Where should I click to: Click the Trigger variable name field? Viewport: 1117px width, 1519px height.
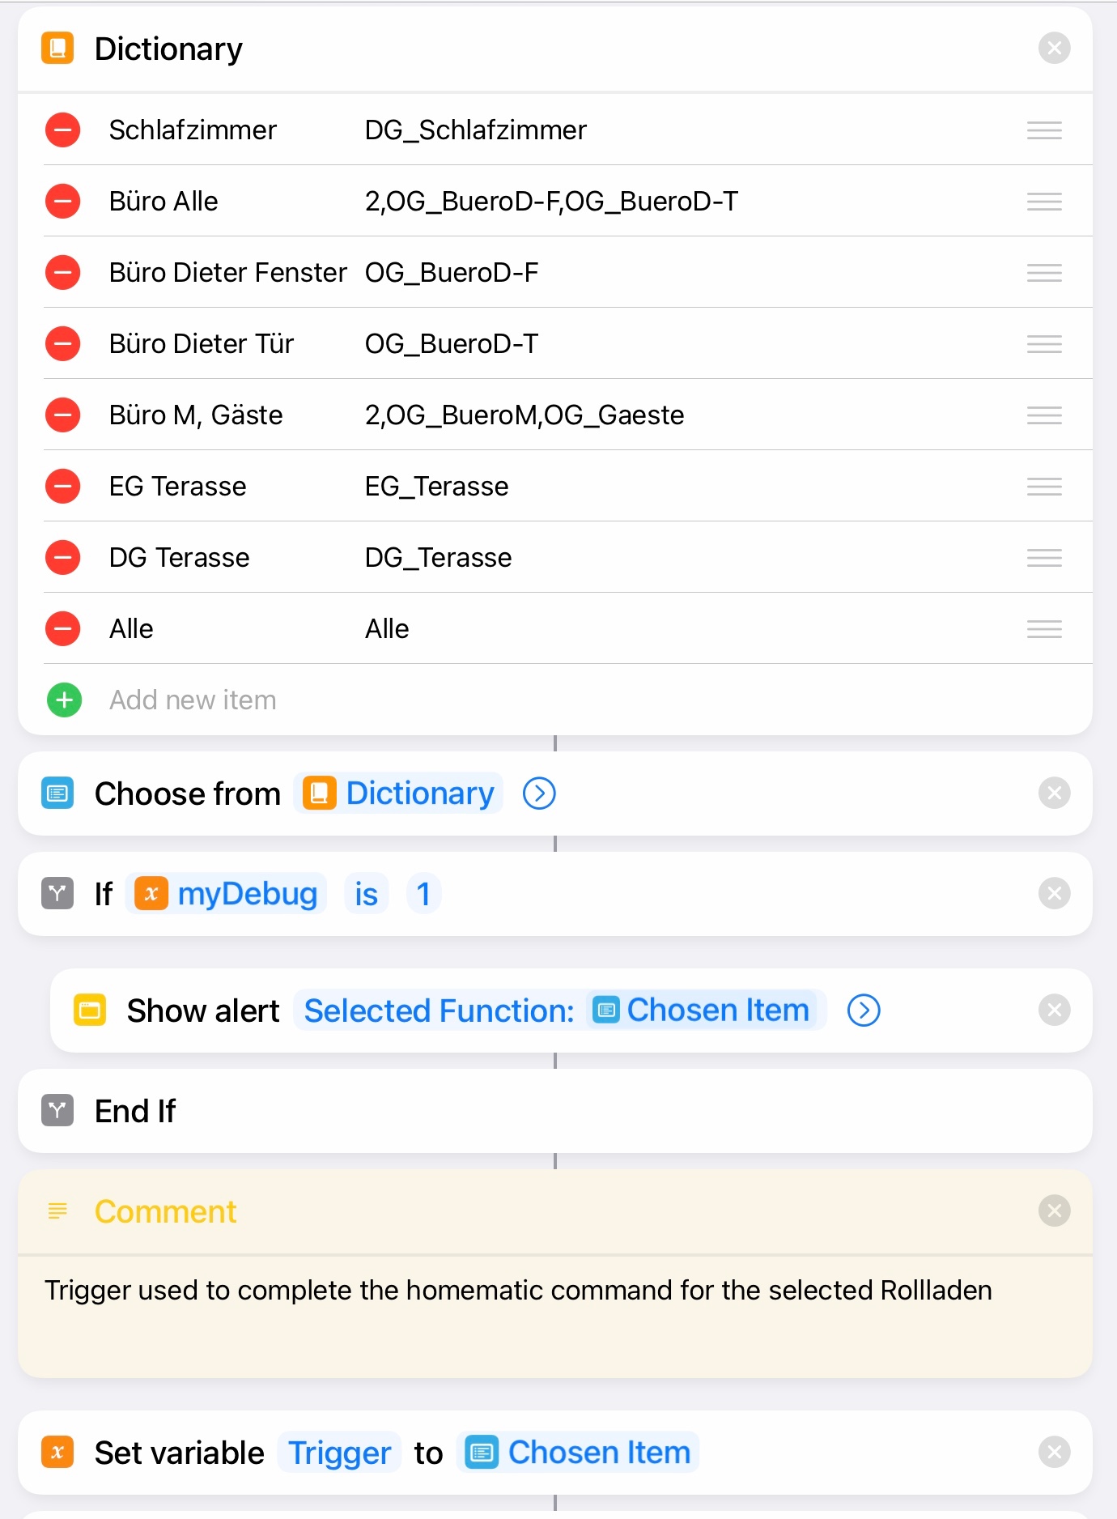(x=339, y=1453)
